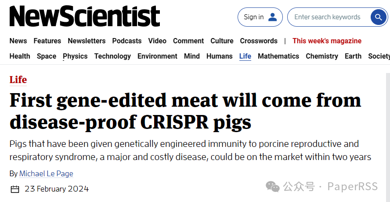
Task: Open author Michael Le Page's page
Action: pyautogui.click(x=46, y=174)
